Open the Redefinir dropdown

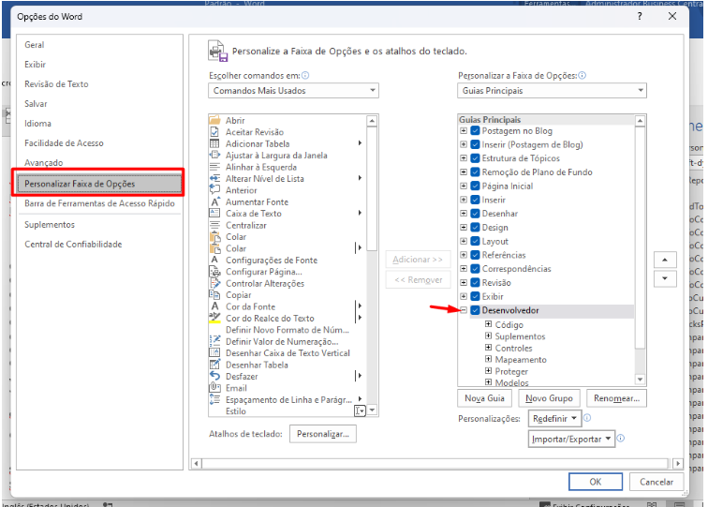click(x=554, y=418)
